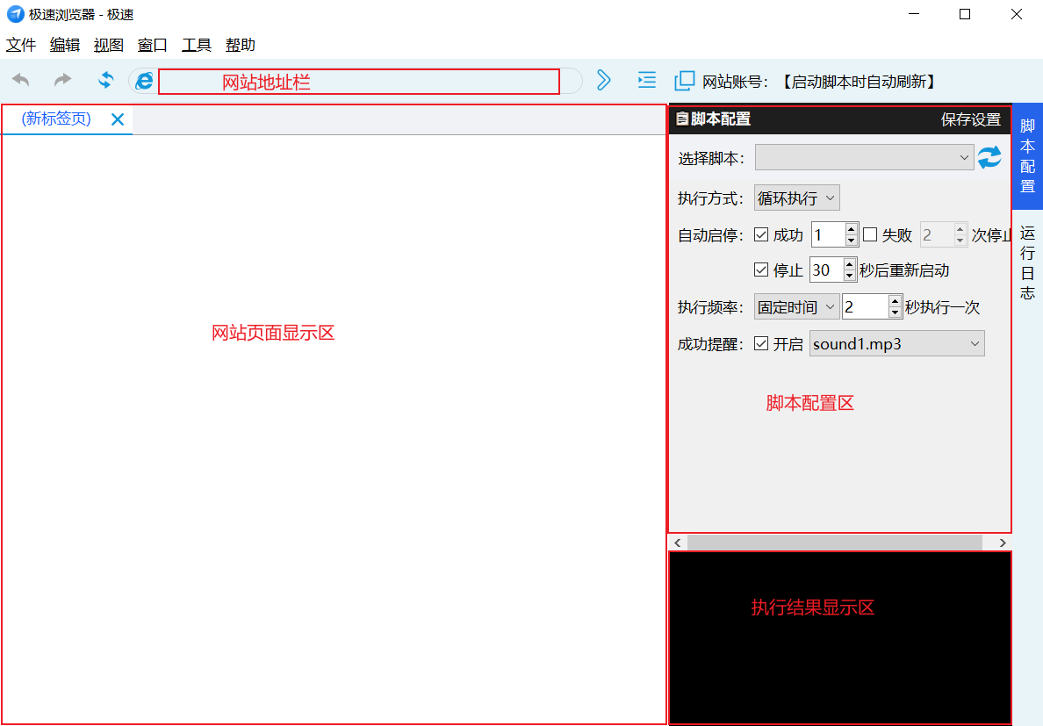Viewport: 1043px width, 726px height.
Task: Toggle the 成功 auto-stop checkbox
Action: coord(761,235)
